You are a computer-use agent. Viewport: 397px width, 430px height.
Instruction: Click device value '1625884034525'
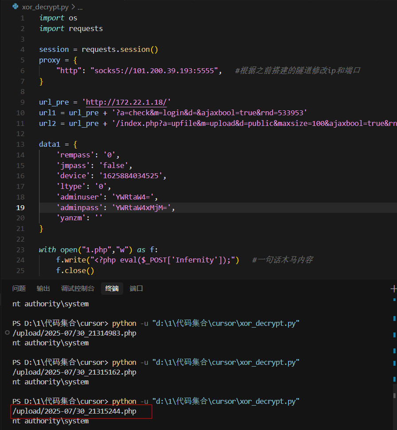click(x=131, y=176)
